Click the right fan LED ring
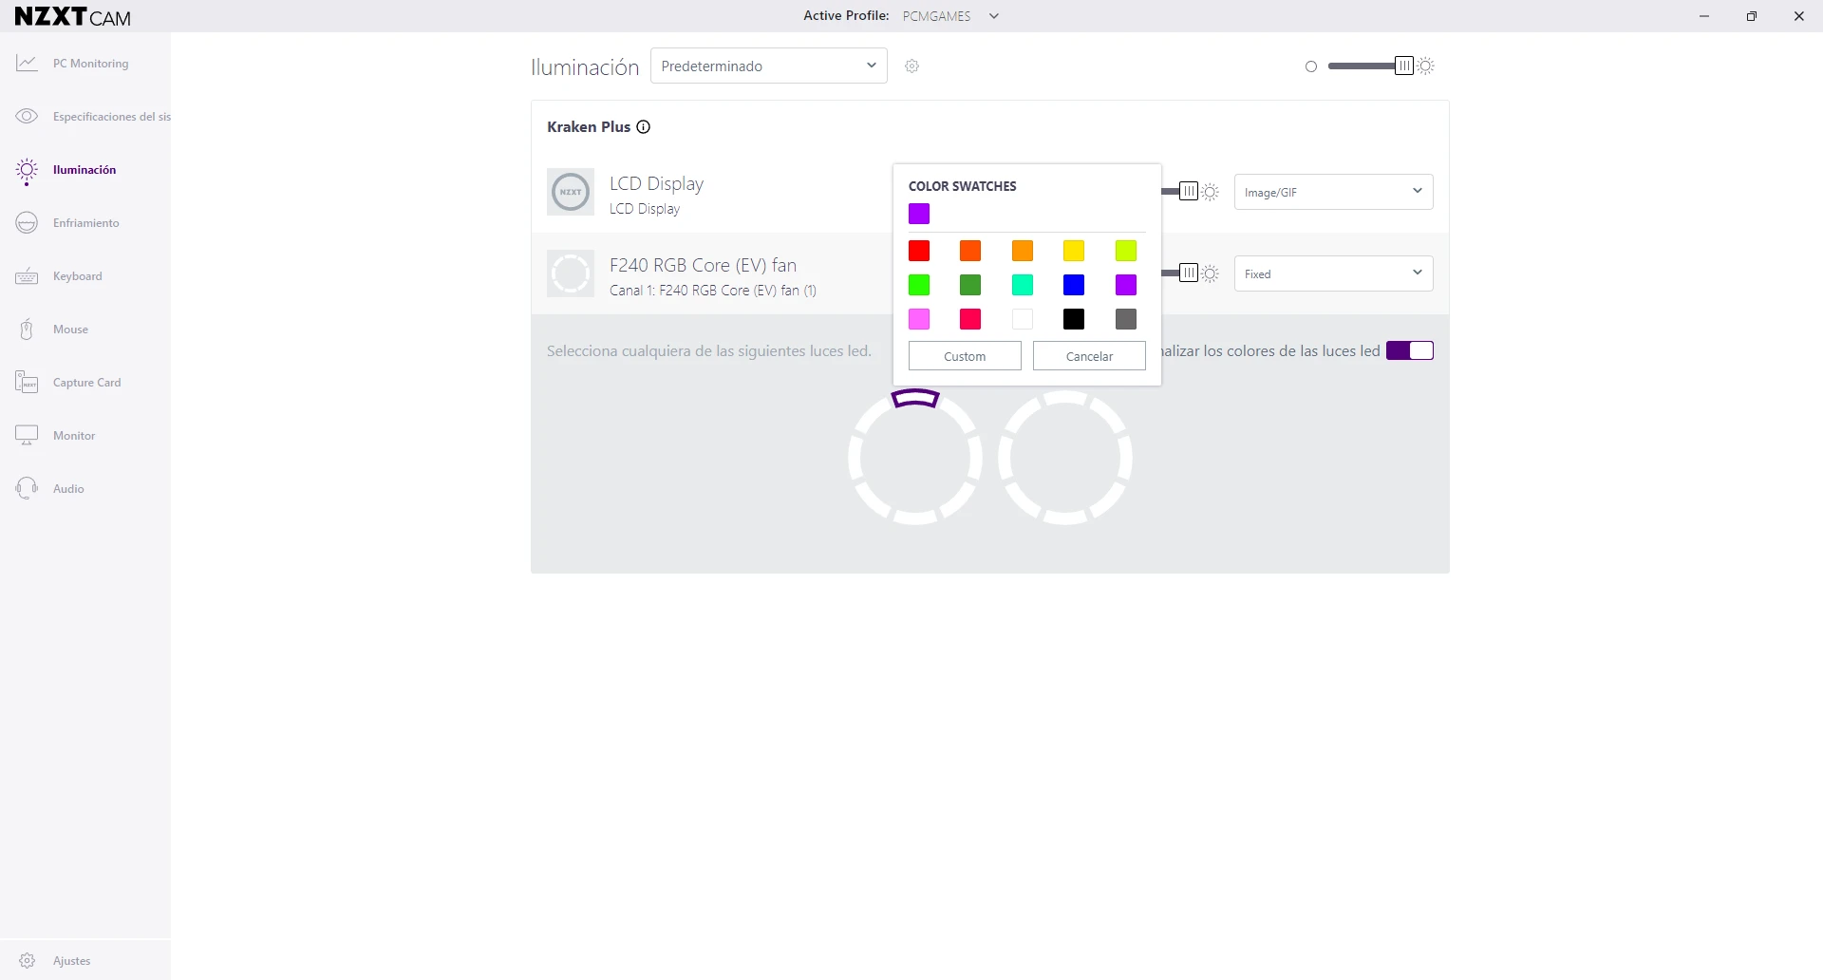Image resolution: width=1823 pixels, height=980 pixels. click(x=1065, y=458)
